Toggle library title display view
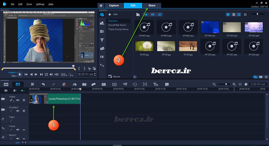 [228, 15]
